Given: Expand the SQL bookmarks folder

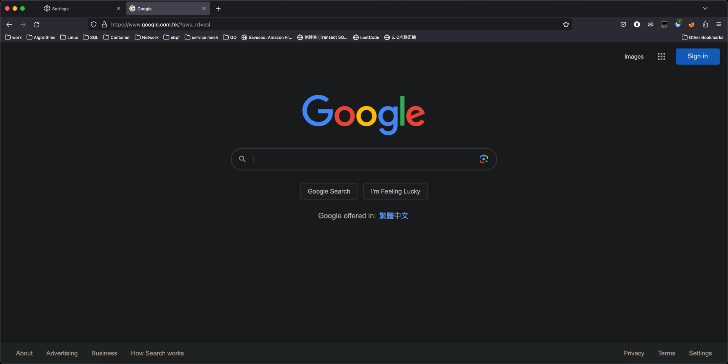Looking at the screenshot, I should click(91, 37).
